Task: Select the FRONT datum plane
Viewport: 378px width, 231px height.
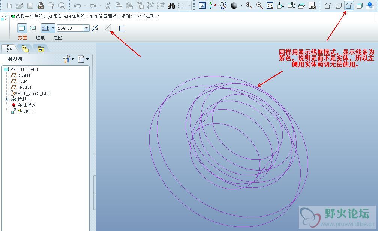Action: tap(21, 87)
